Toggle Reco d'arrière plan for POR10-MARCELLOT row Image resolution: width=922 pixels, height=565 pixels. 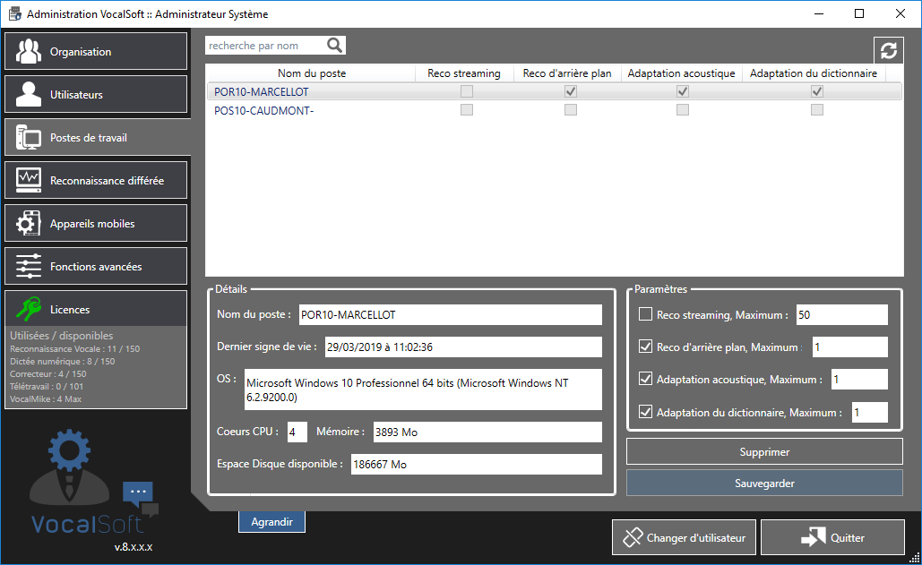(x=571, y=91)
